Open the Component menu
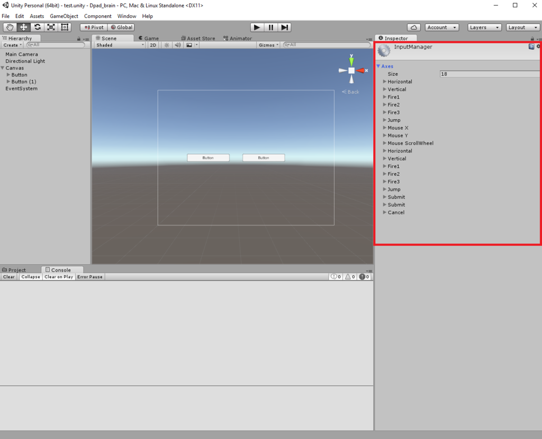Viewport: 542px width, 439px height. (97, 16)
